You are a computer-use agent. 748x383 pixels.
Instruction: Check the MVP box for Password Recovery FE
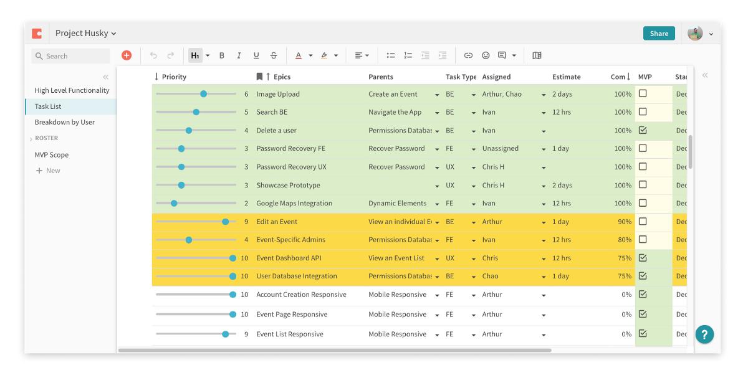643,148
